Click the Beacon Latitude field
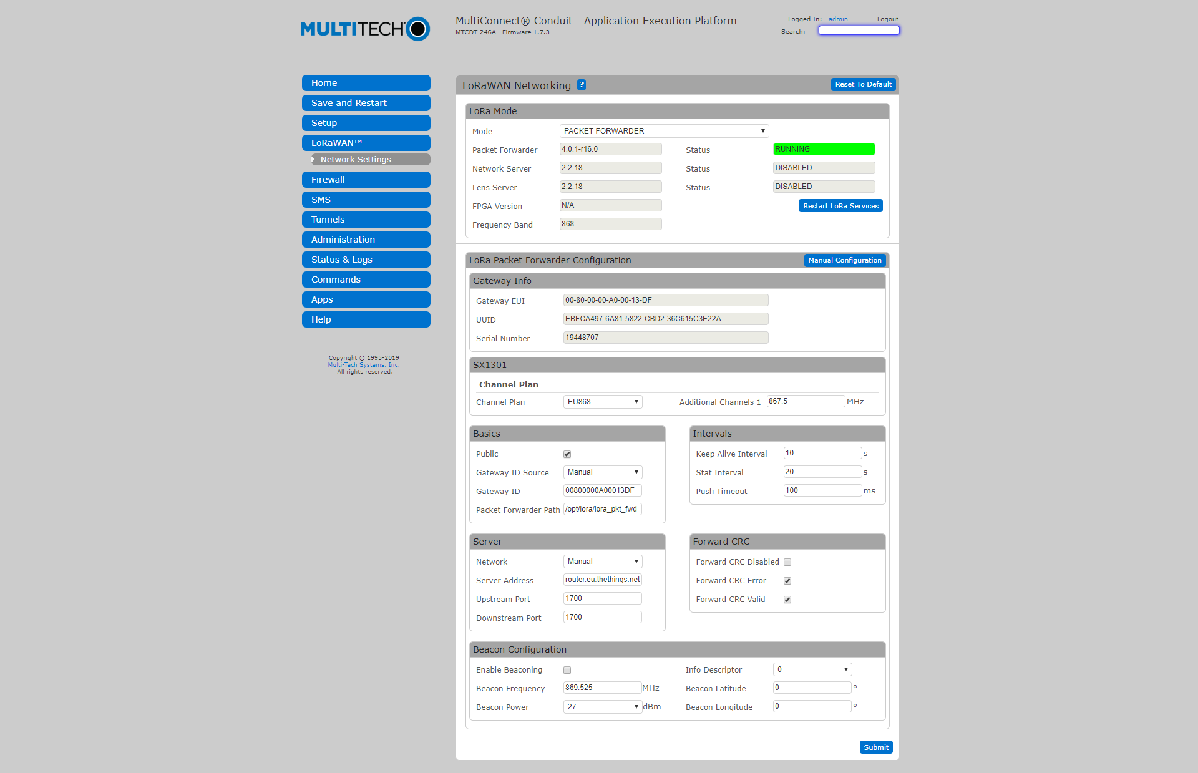This screenshot has width=1198, height=773. click(812, 688)
